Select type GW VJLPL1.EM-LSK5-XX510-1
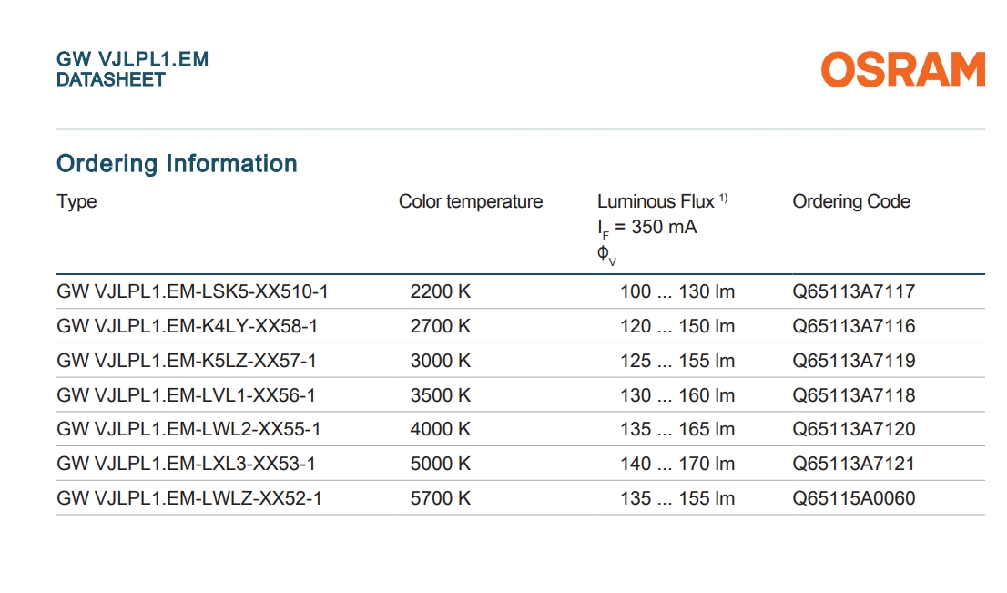 coord(192,291)
